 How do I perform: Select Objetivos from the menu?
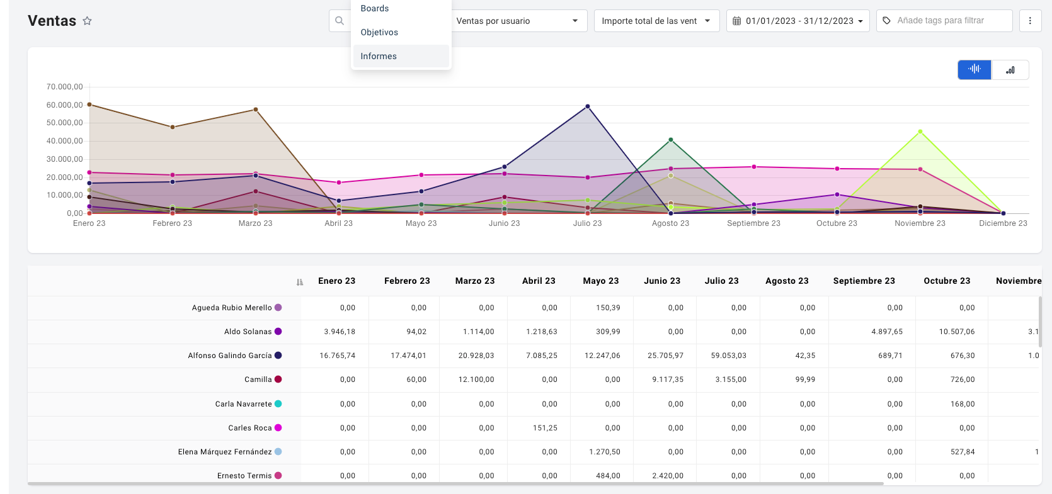pos(401,32)
